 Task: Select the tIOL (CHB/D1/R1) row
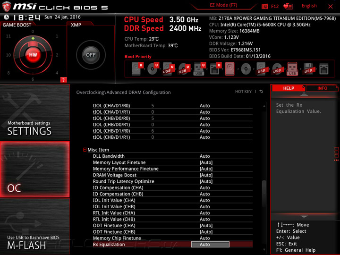(x=173, y=137)
